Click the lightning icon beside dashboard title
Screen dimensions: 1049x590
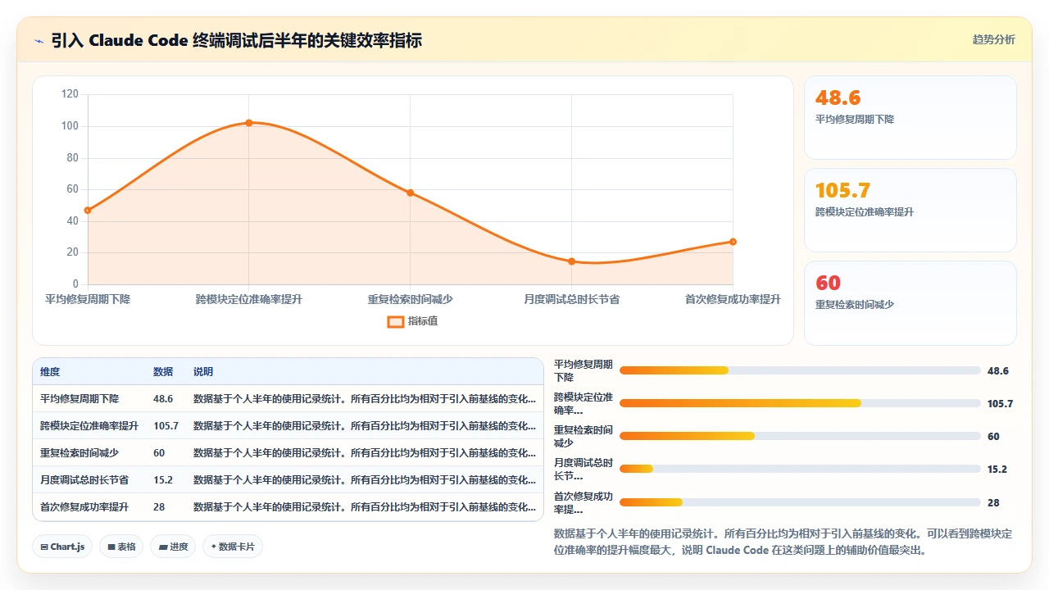[39, 40]
